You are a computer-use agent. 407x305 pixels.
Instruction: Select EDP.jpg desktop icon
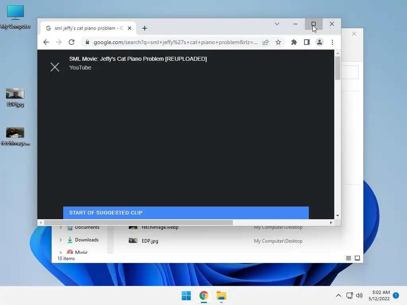point(15,98)
